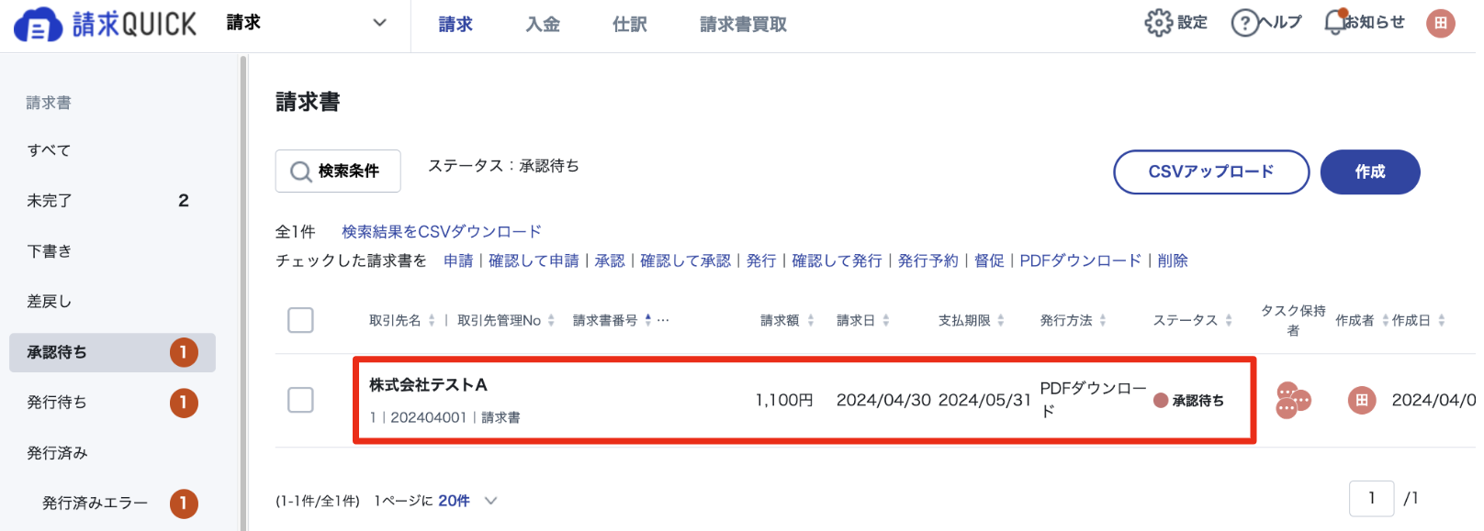
Task: Click the 1,100円 amount cell
Action: [x=784, y=400]
